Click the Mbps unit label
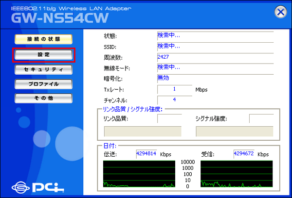Viewport: 292px width, 198px height. pos(201,90)
